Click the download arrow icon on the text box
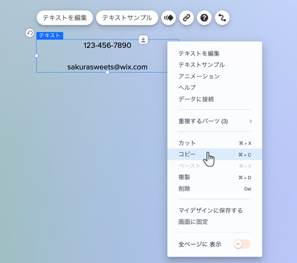297x263 pixels. [x=143, y=40]
